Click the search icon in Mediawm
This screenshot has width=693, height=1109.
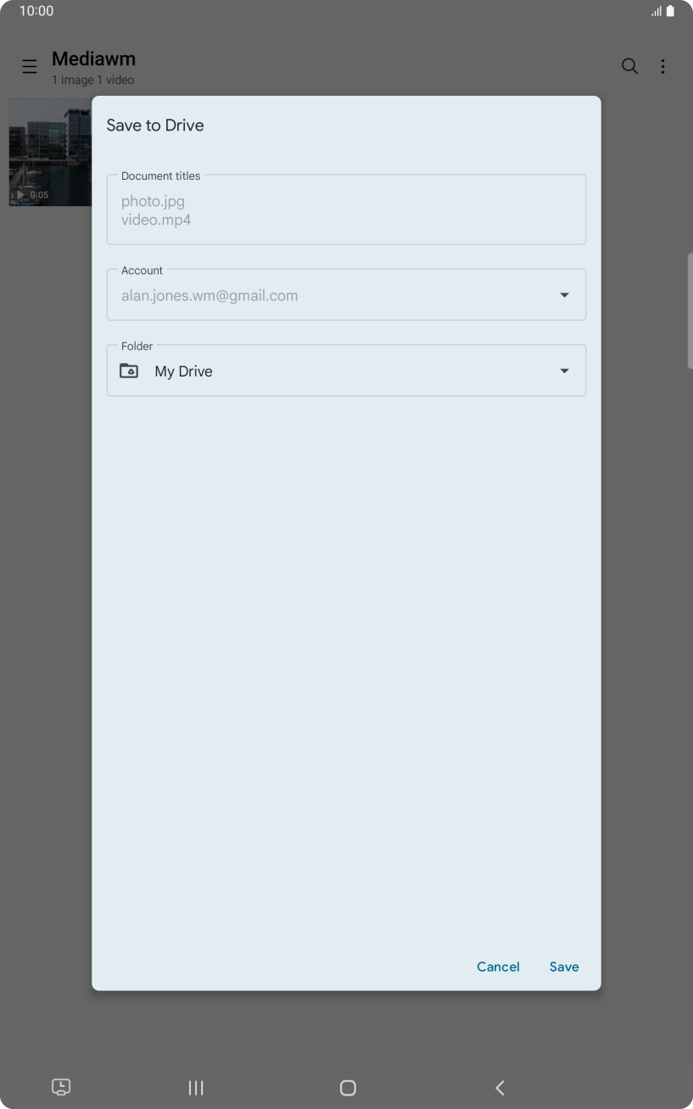[629, 66]
